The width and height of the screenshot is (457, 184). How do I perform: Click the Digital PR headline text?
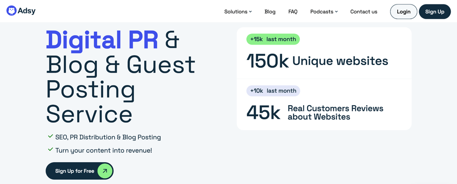tap(102, 40)
